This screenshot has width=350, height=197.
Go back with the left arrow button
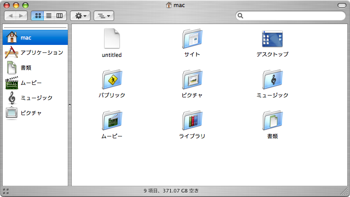pyautogui.click(x=10, y=16)
